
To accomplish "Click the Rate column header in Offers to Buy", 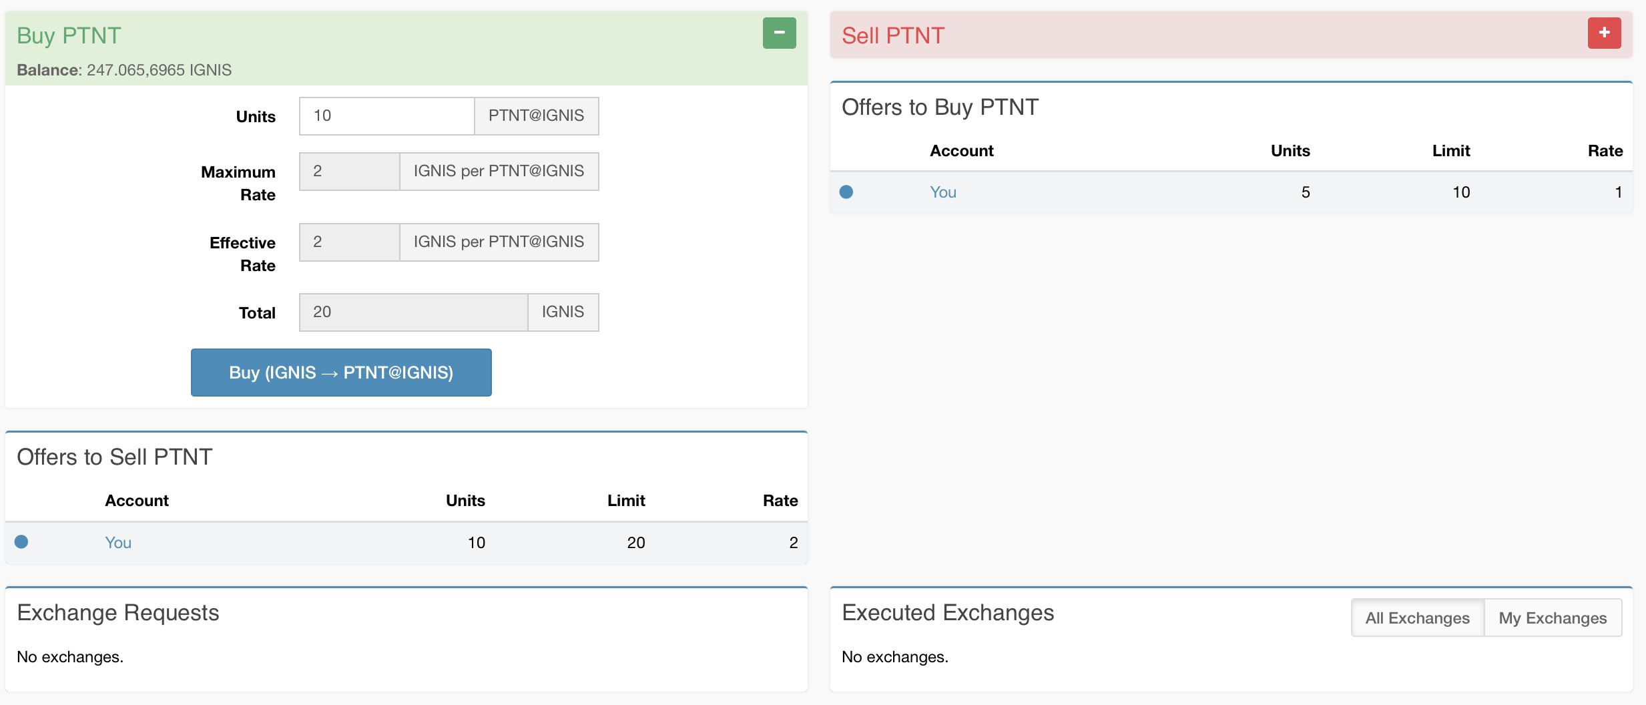I will pos(1605,151).
